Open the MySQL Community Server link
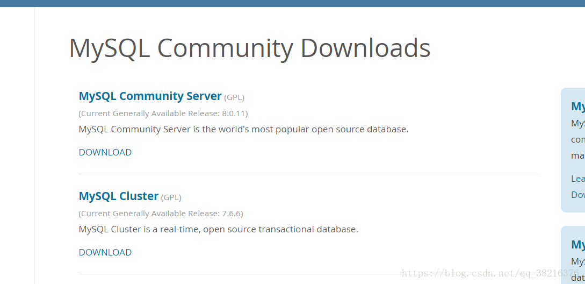The image size is (585, 284). click(150, 96)
